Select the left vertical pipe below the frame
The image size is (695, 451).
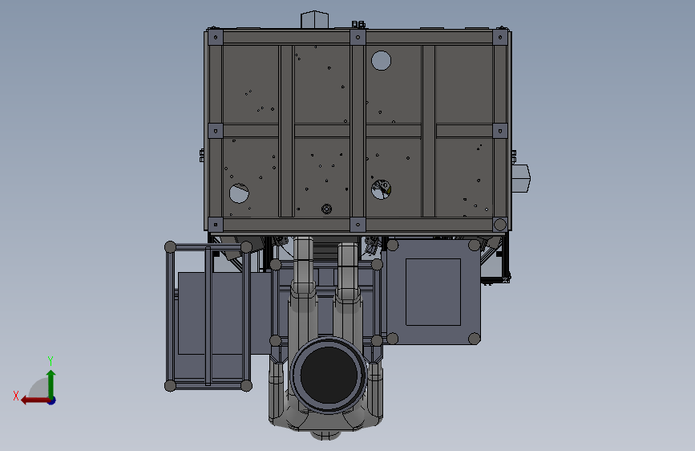[x=303, y=266]
